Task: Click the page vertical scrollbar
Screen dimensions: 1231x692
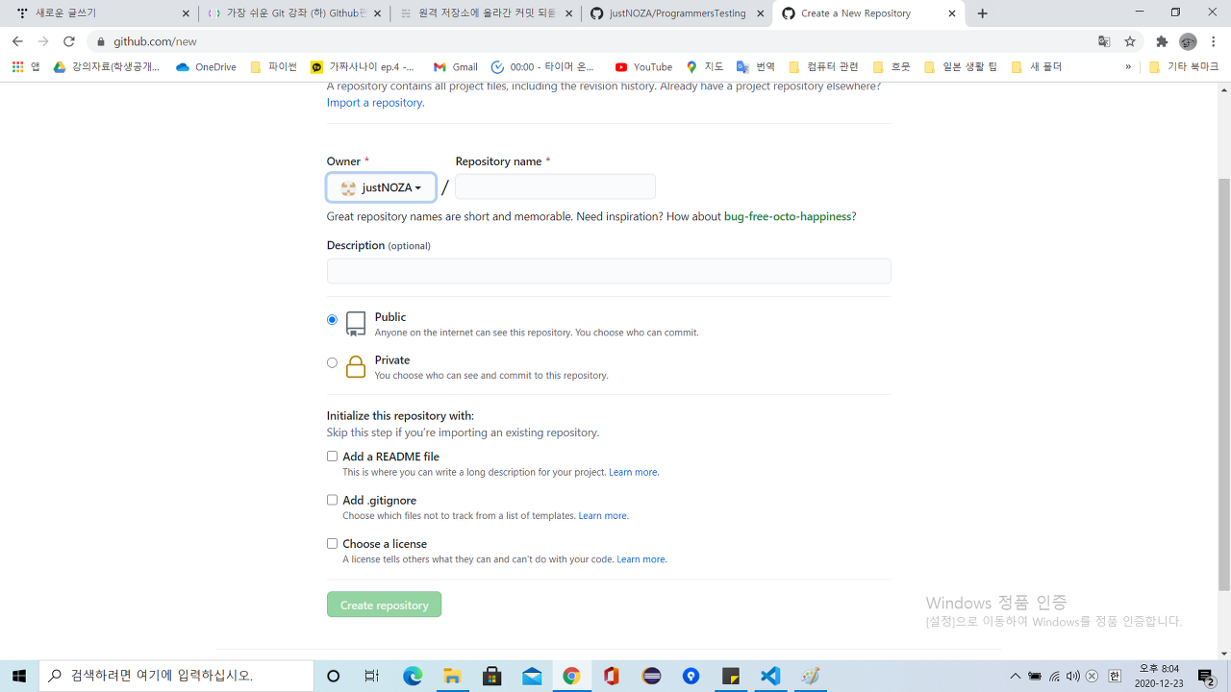Action: (1223, 384)
